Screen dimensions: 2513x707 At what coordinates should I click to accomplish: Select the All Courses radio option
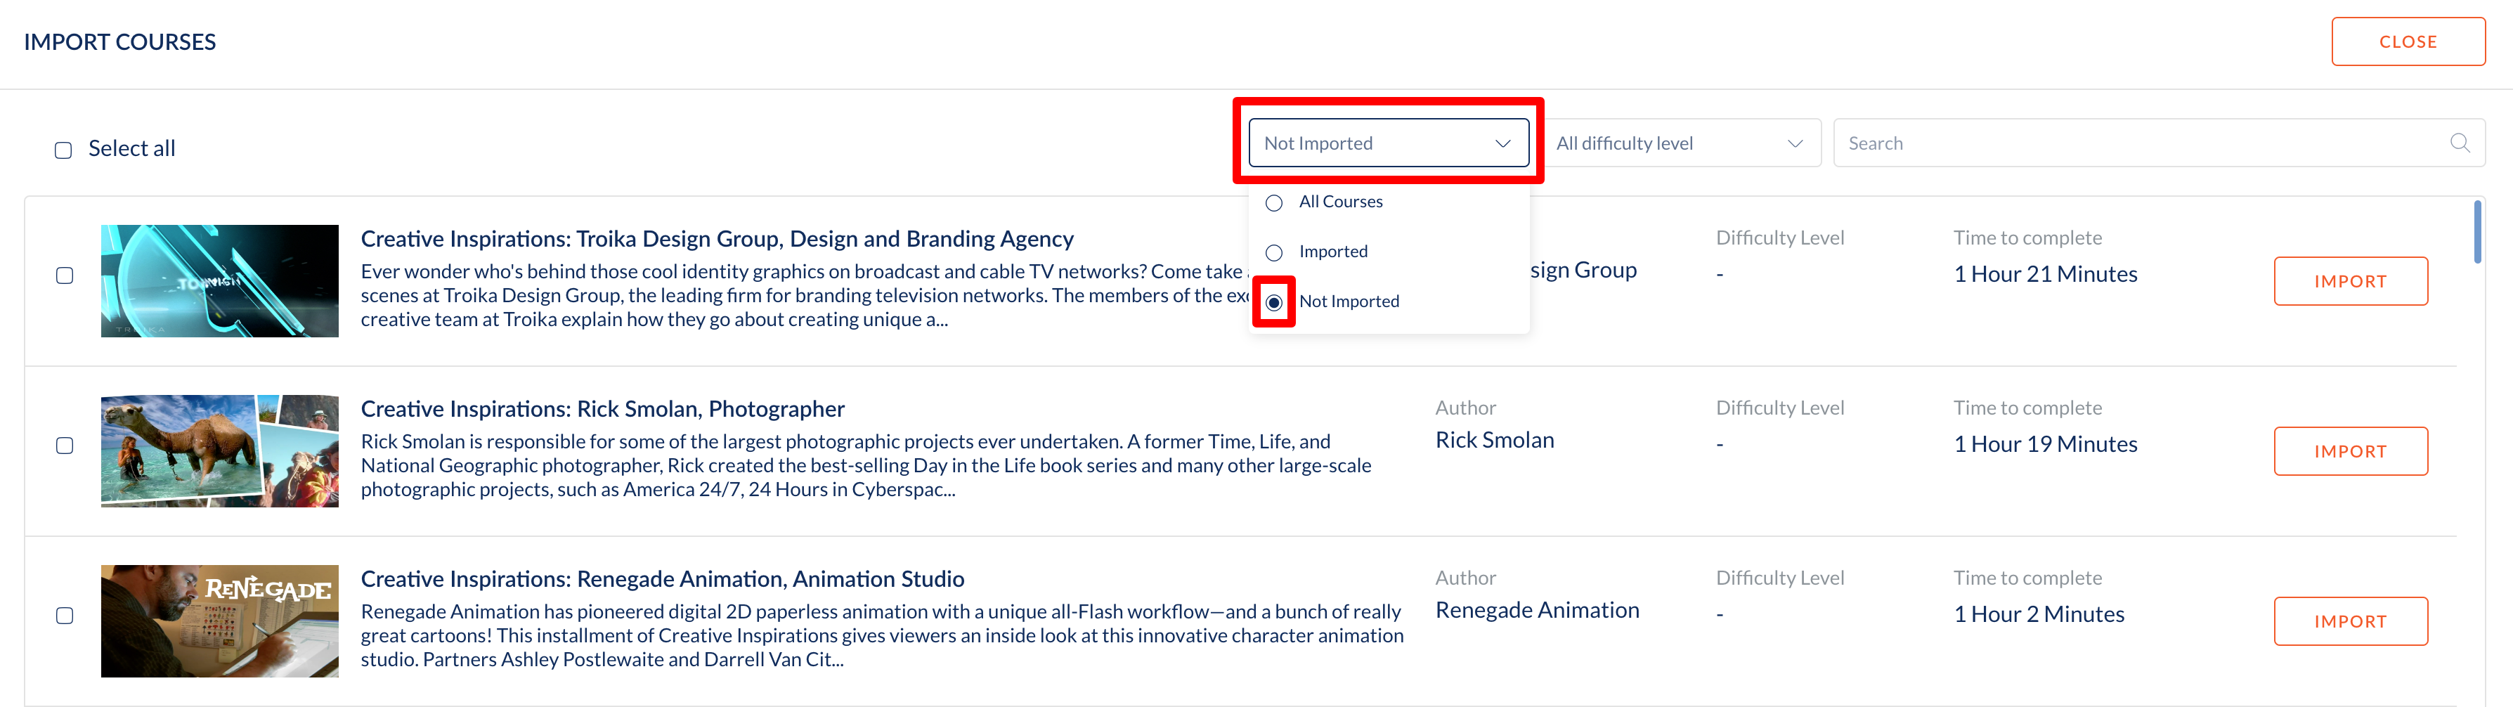(1274, 203)
